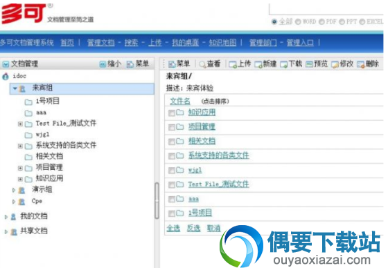
Task: Click the 缩小 shrink panel icon
Action: (x=103, y=64)
